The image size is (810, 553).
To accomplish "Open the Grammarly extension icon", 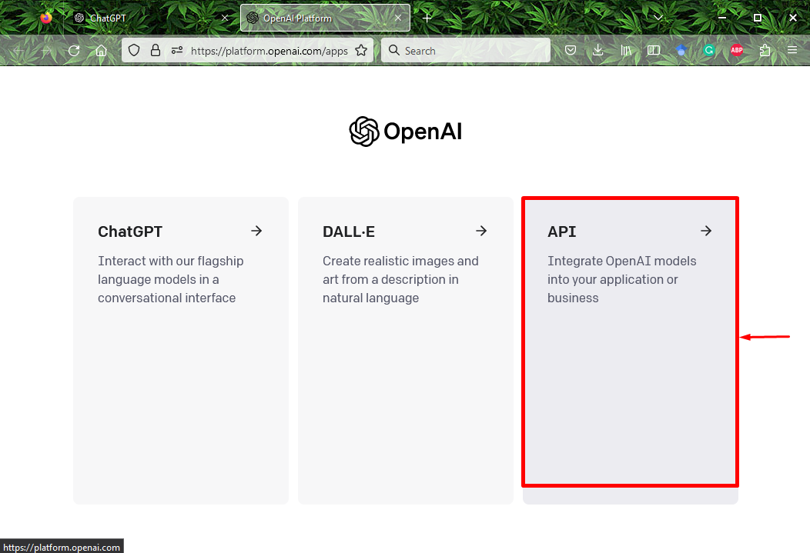I will tap(709, 51).
